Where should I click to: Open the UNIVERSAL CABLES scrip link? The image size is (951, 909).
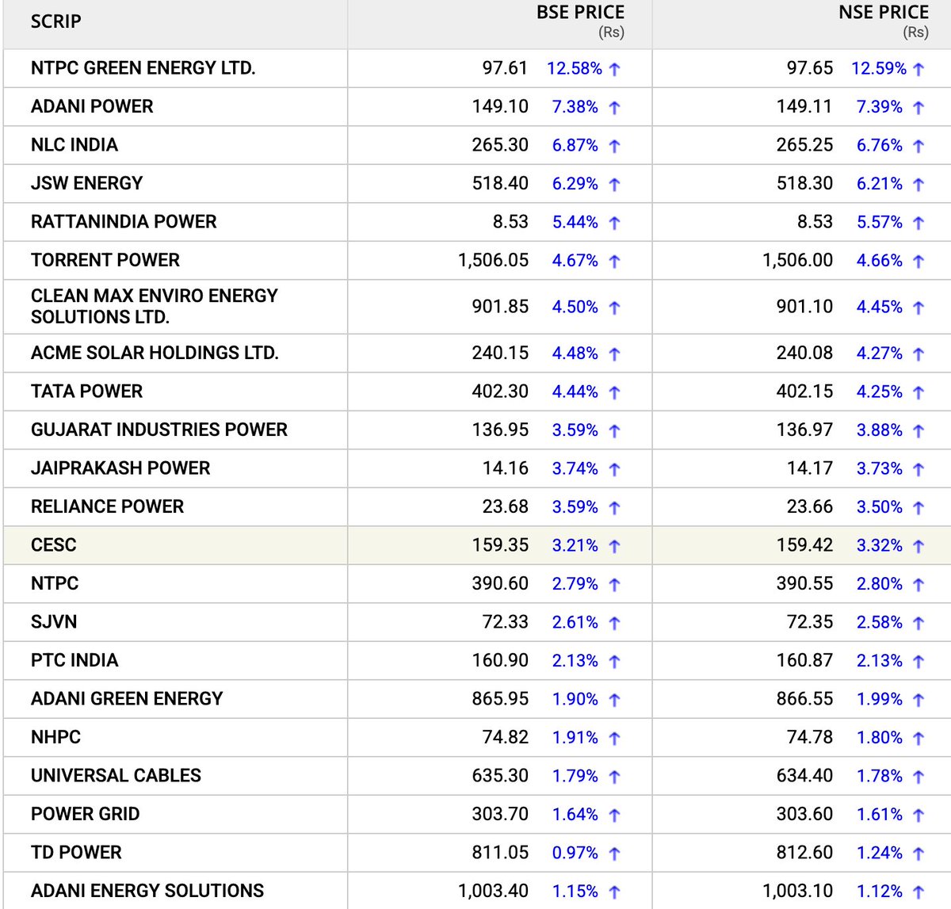pyautogui.click(x=116, y=776)
